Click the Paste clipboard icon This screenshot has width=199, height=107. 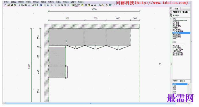(x=26, y=5)
